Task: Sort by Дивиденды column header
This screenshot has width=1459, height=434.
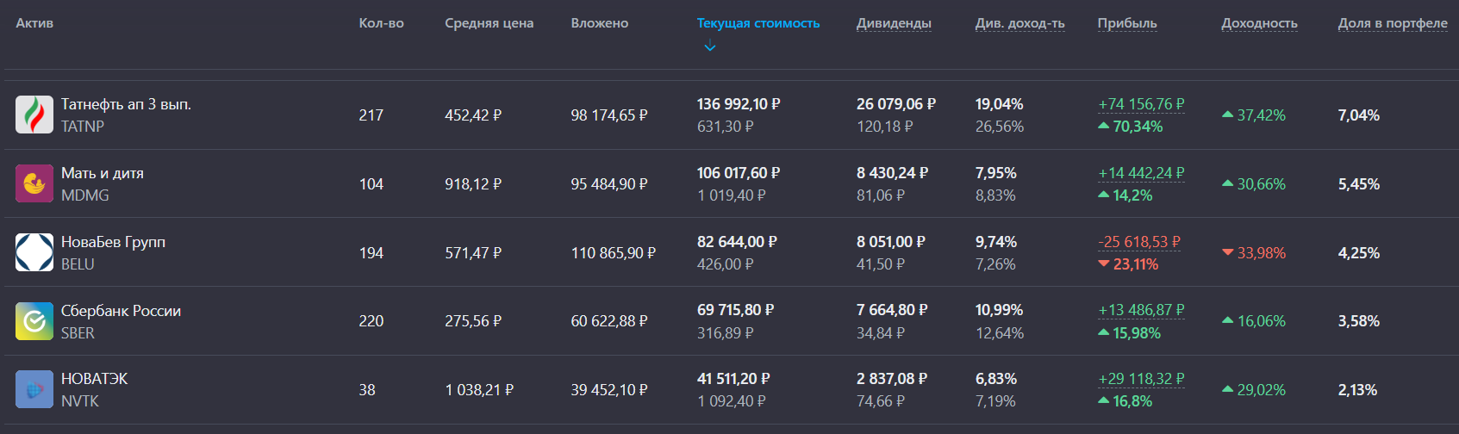Action: [894, 23]
